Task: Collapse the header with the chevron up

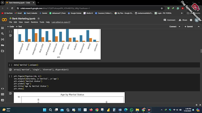Action: pos(199,27)
